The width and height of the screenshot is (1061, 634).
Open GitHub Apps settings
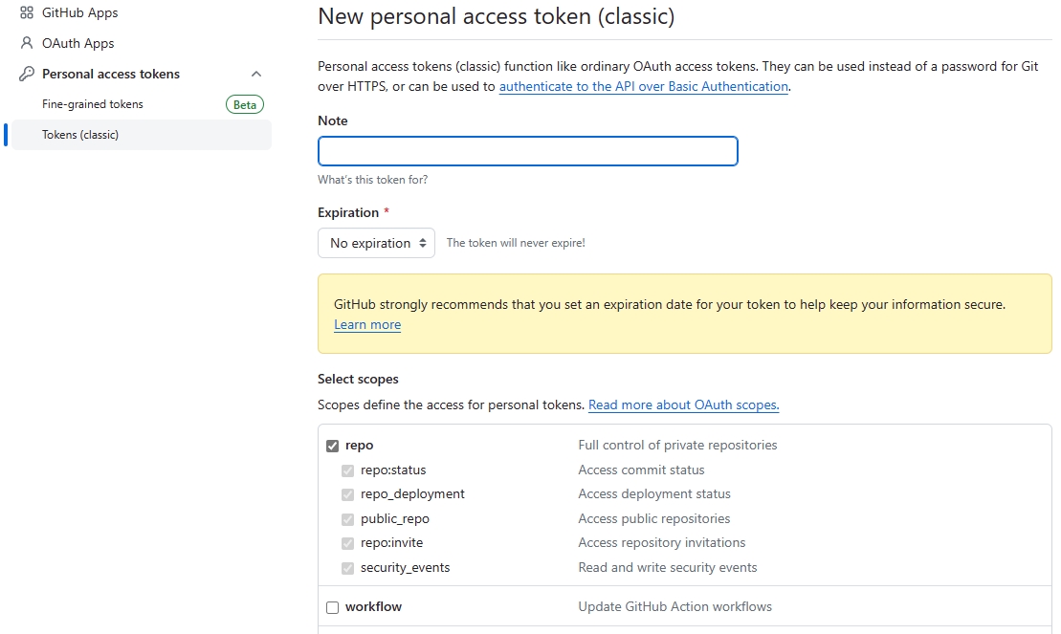click(x=79, y=12)
